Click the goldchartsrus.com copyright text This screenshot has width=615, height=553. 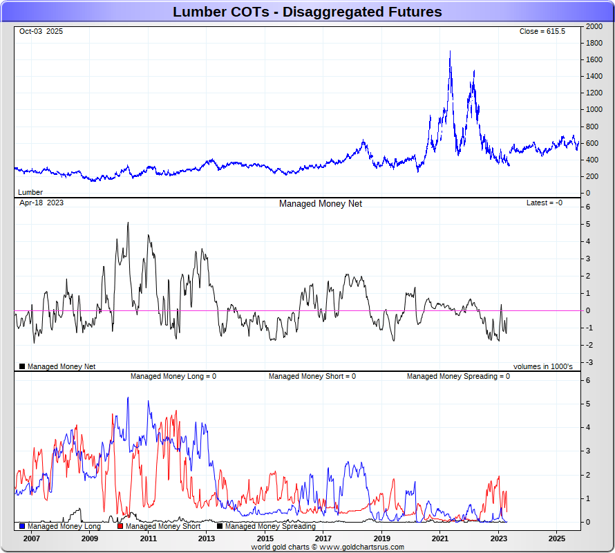pyautogui.click(x=328, y=547)
